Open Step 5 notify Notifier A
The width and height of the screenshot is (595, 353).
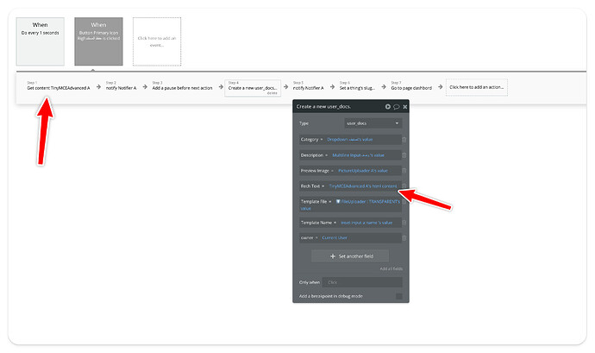pyautogui.click(x=308, y=85)
